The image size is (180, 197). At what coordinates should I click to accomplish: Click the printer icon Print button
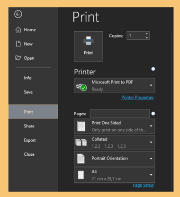point(89,46)
